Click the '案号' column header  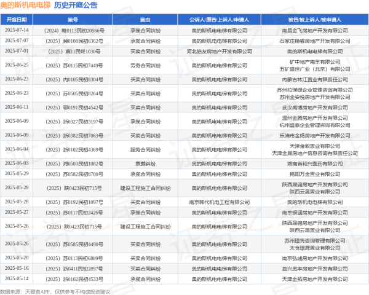click(x=73, y=20)
